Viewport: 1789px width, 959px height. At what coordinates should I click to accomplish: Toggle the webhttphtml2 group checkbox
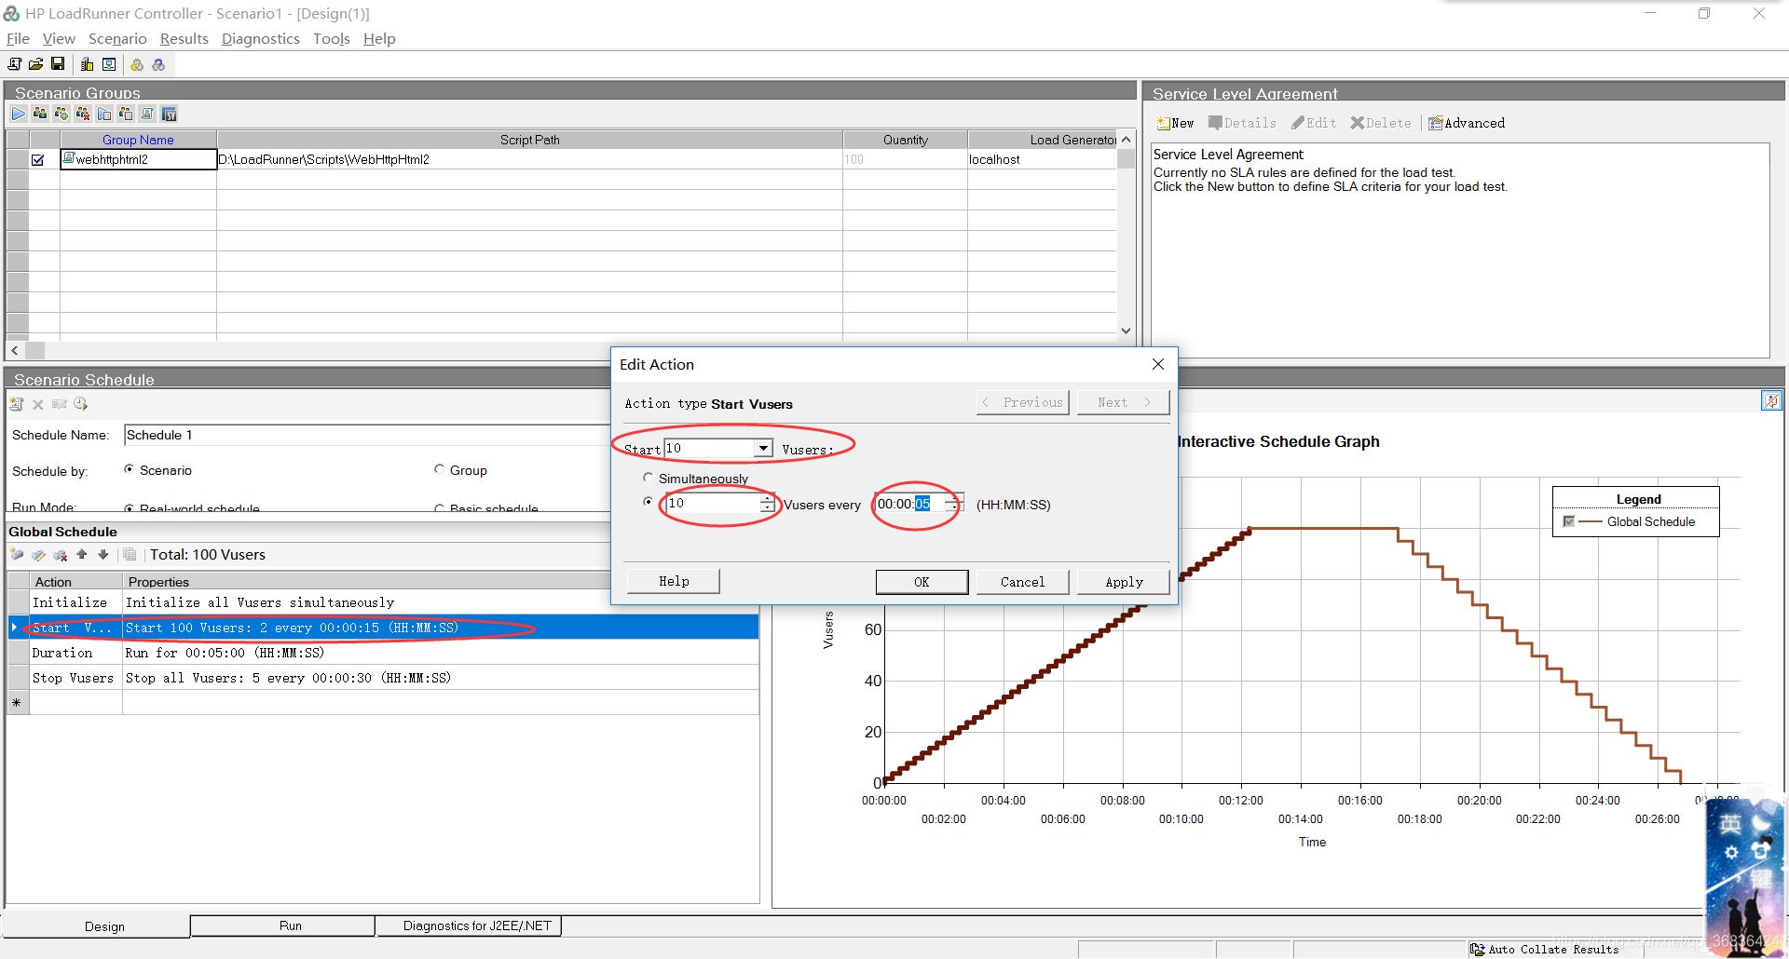pos(38,160)
